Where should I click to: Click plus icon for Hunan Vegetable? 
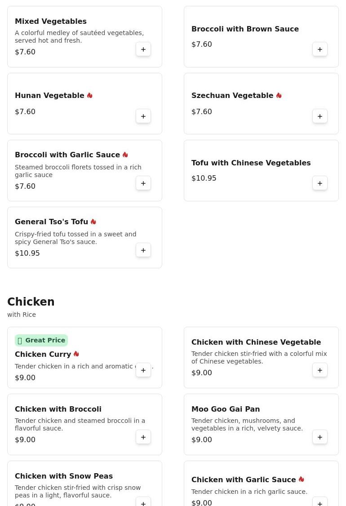coord(143,116)
